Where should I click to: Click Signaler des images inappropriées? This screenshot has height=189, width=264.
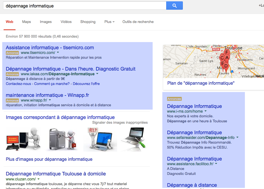(120, 123)
